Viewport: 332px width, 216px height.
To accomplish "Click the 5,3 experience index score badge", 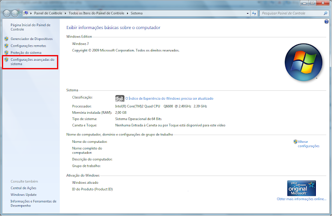I will point(120,98).
